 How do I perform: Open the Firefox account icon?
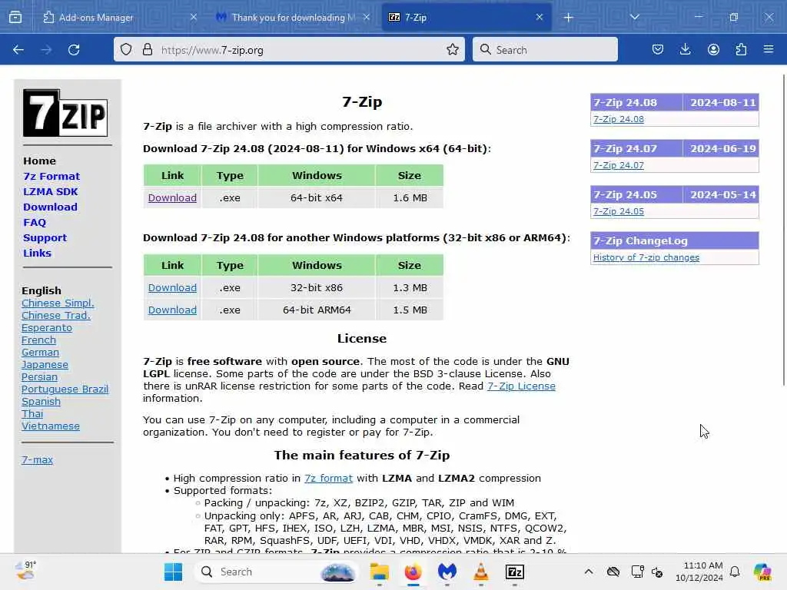click(713, 49)
